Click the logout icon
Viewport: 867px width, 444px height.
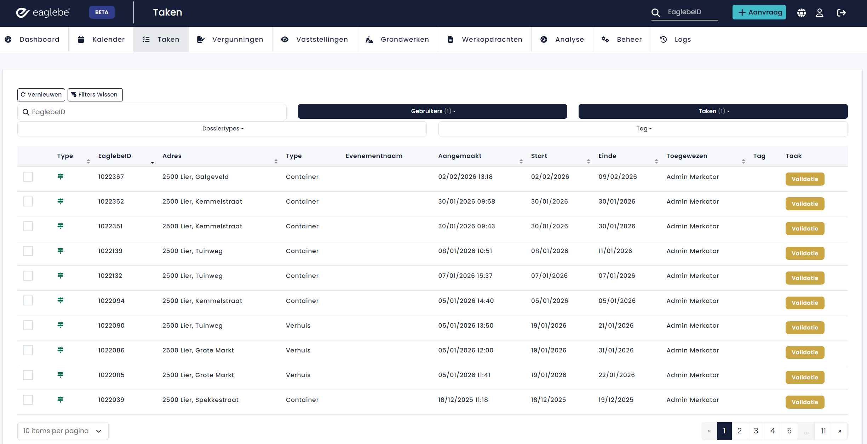pos(841,13)
